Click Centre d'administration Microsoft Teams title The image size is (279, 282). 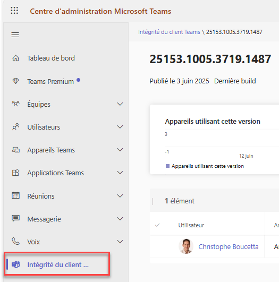100,11
